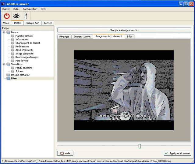
Task: Select Filtres in the tree
Action: tap(14, 78)
